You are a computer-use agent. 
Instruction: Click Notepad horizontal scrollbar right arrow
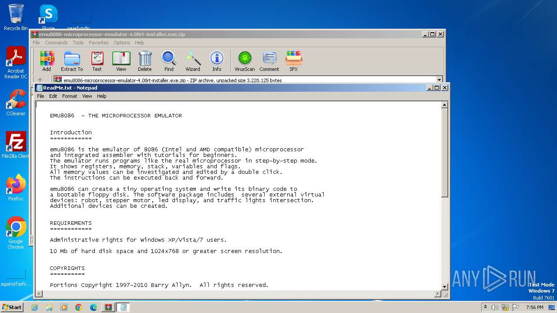click(x=438, y=294)
